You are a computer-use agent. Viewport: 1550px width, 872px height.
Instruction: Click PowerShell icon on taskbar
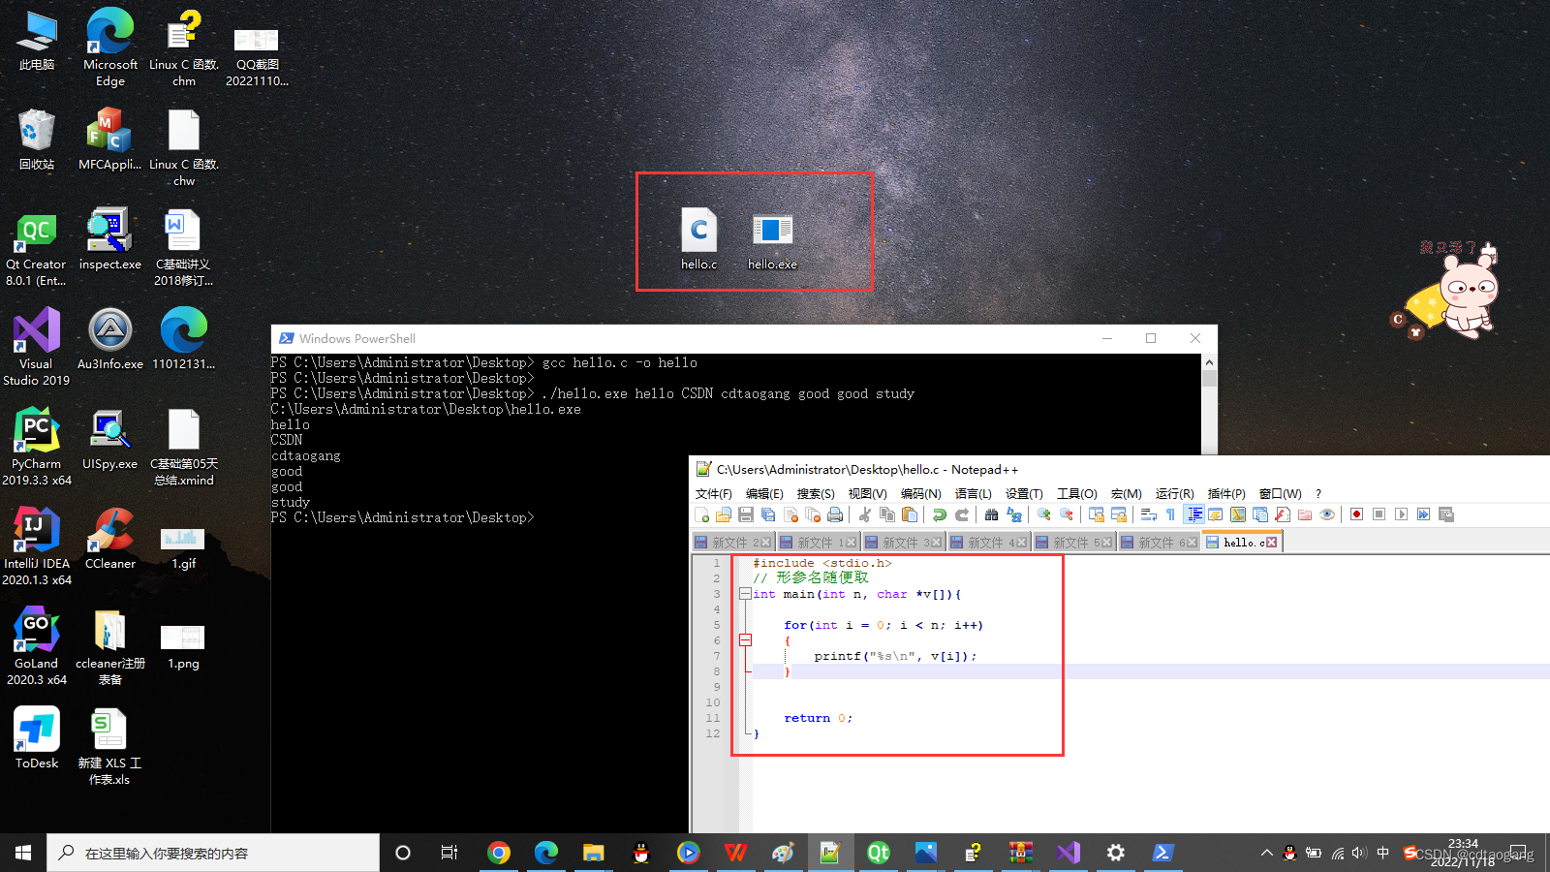point(1163,853)
